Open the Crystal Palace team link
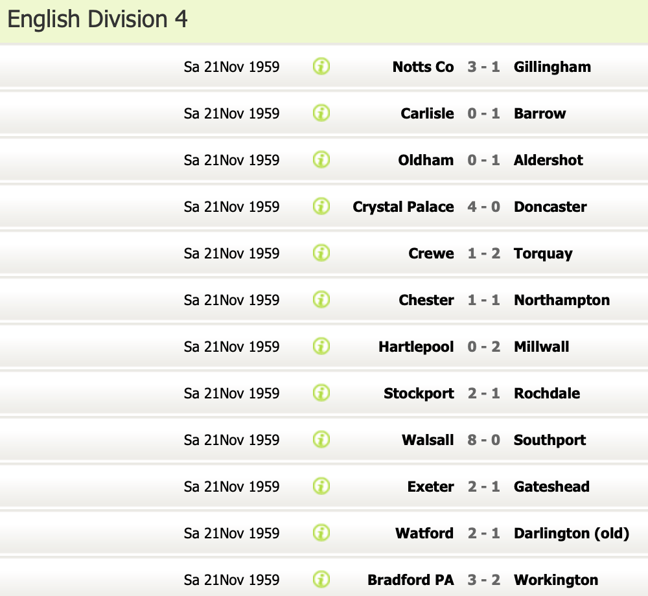Screen dimensions: 648x596 pos(403,207)
